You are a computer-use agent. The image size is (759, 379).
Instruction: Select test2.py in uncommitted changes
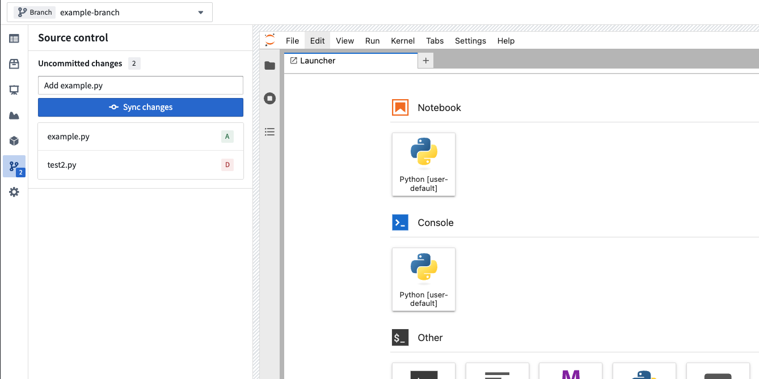[141, 165]
